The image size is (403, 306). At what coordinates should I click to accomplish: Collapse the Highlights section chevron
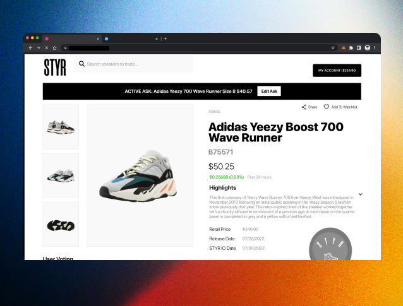click(x=360, y=194)
